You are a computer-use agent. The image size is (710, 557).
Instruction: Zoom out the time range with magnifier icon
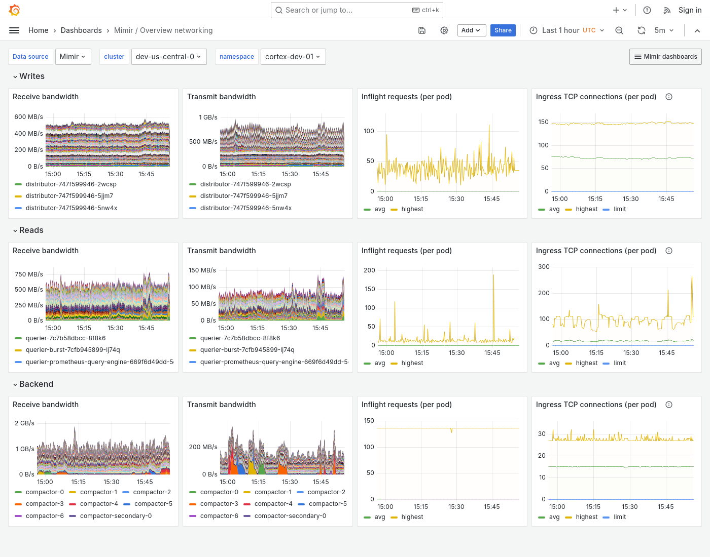pyautogui.click(x=619, y=30)
